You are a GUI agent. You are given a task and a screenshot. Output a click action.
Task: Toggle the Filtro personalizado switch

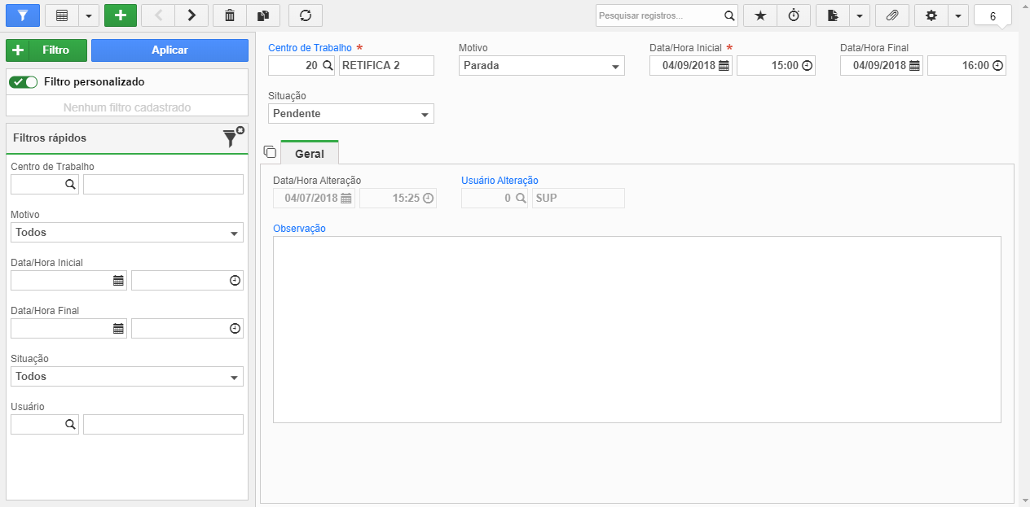[24, 82]
